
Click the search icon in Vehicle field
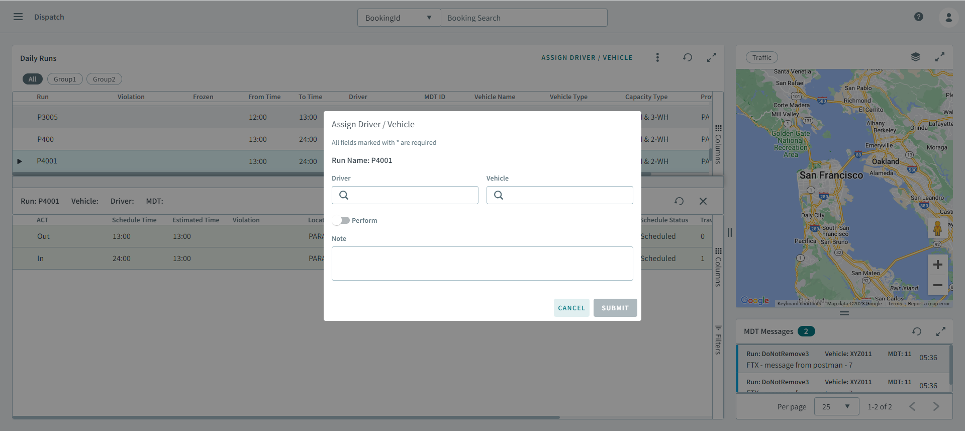499,195
